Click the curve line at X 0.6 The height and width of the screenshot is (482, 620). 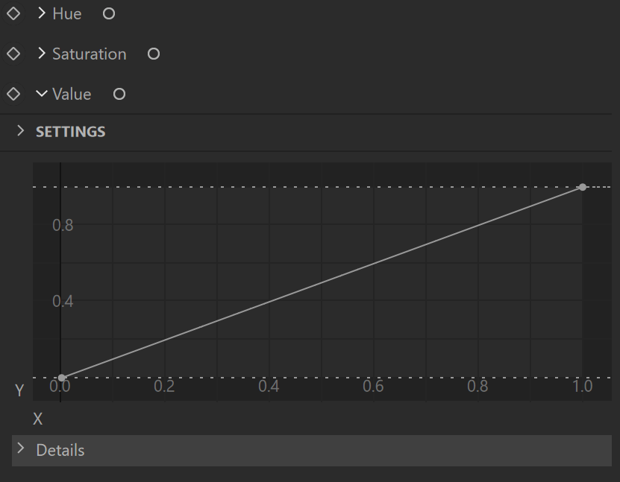[374, 264]
